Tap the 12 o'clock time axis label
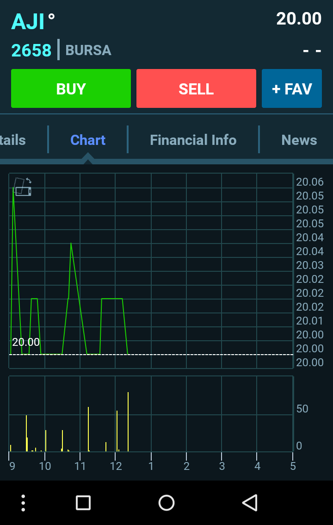 point(116,466)
